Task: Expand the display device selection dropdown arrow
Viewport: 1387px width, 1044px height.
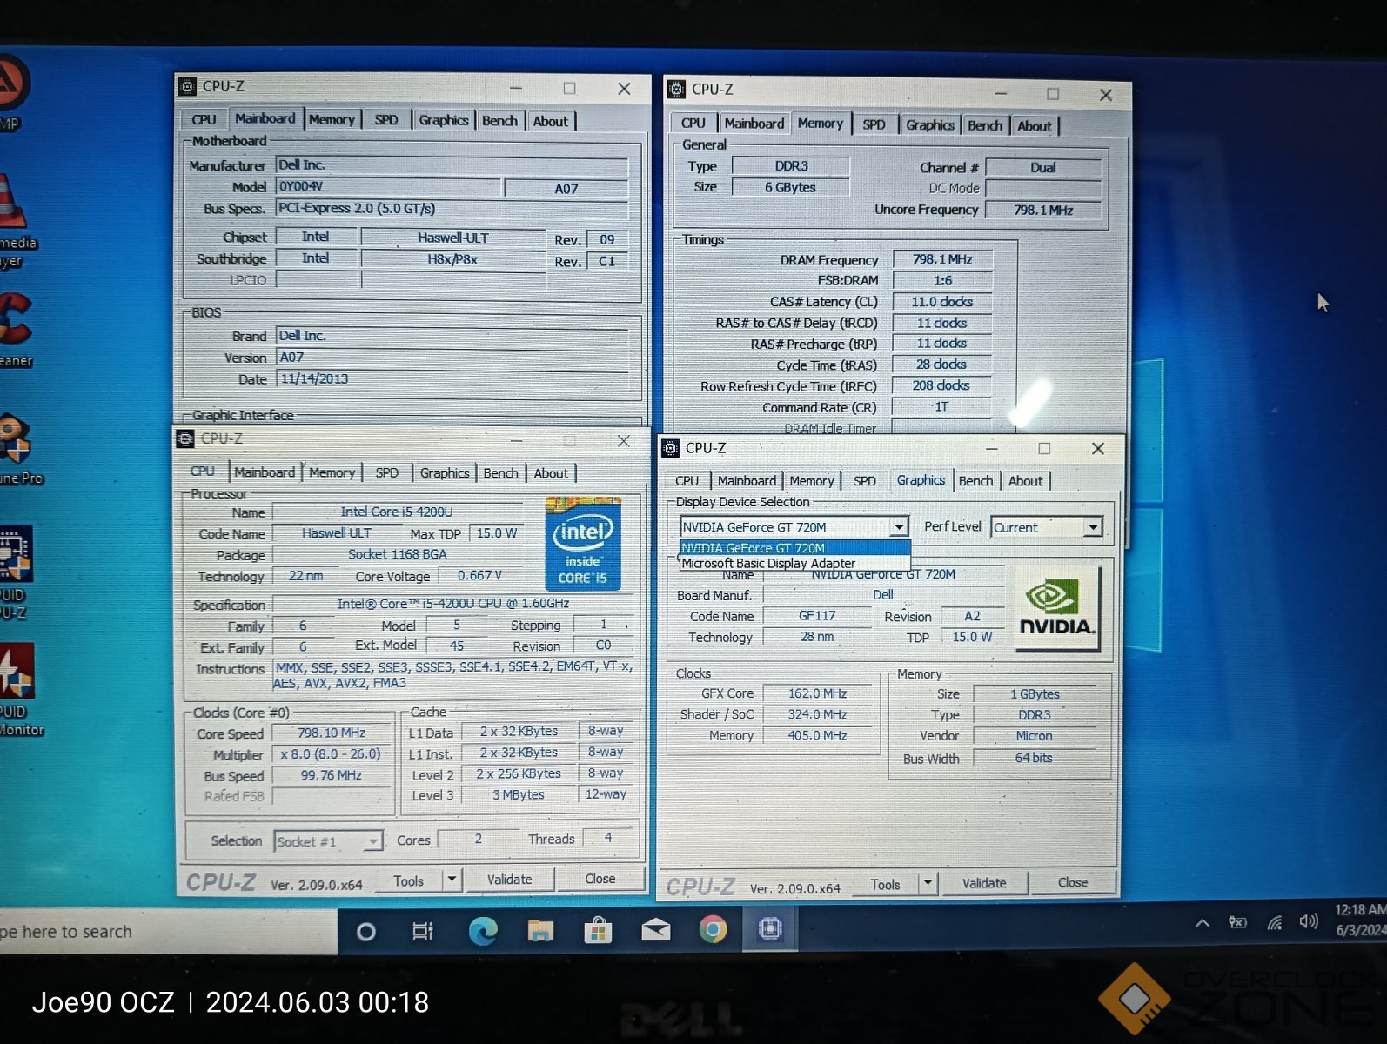Action: (x=899, y=527)
